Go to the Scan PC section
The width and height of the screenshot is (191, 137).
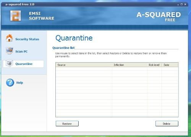click(21, 52)
